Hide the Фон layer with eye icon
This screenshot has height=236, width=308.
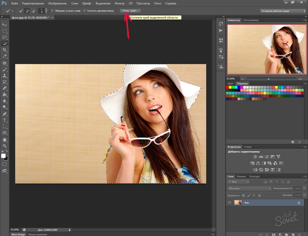coord(230,203)
